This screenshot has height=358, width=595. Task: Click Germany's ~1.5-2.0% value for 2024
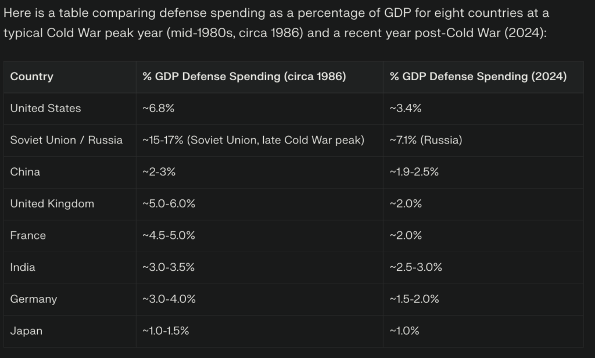pyautogui.click(x=414, y=299)
